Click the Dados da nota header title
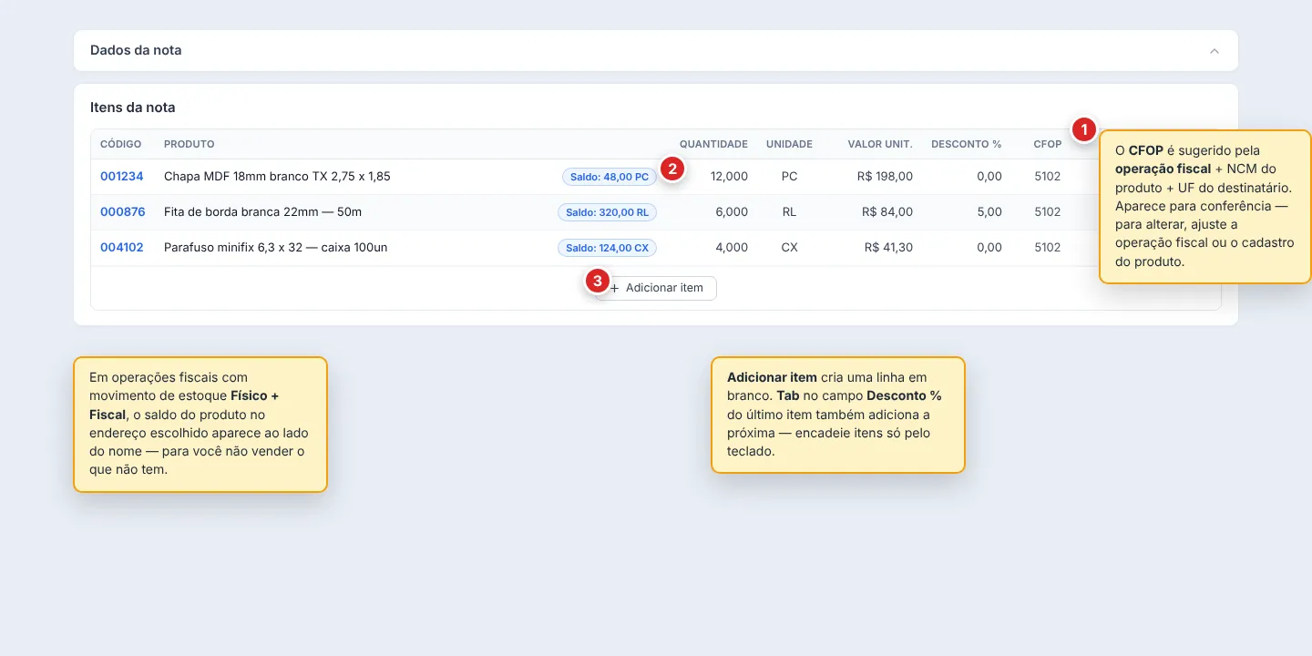1312x656 pixels. click(136, 50)
